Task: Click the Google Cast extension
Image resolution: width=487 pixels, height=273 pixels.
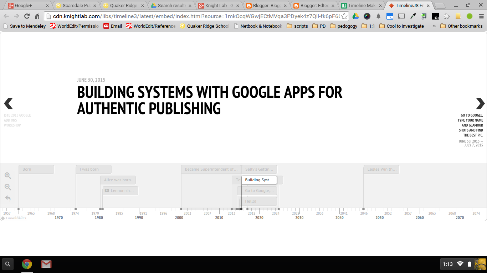Action: pyautogui.click(x=401, y=16)
